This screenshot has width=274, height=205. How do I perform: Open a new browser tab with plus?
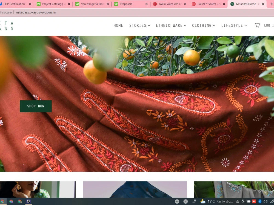(272, 4)
